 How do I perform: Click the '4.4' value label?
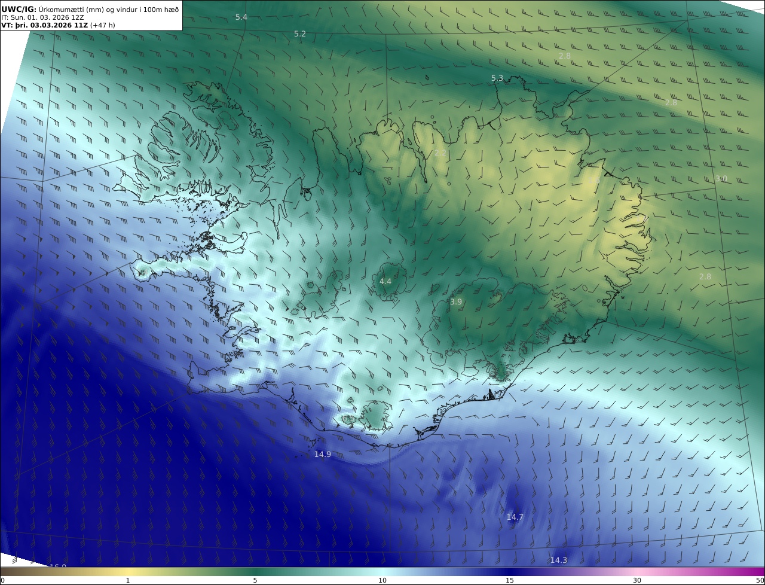pyautogui.click(x=385, y=281)
